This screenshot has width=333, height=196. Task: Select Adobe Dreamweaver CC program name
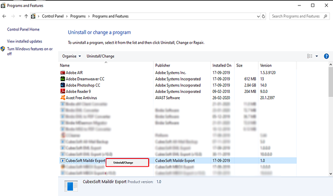pos(85,79)
